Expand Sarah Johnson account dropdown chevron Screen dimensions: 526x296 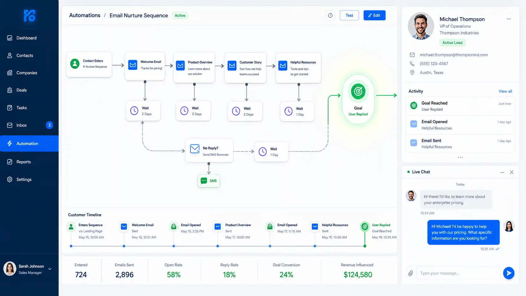tap(50, 269)
